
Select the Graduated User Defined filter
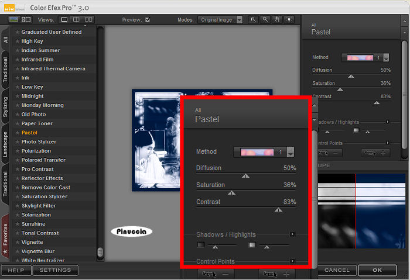pyautogui.click(x=52, y=32)
